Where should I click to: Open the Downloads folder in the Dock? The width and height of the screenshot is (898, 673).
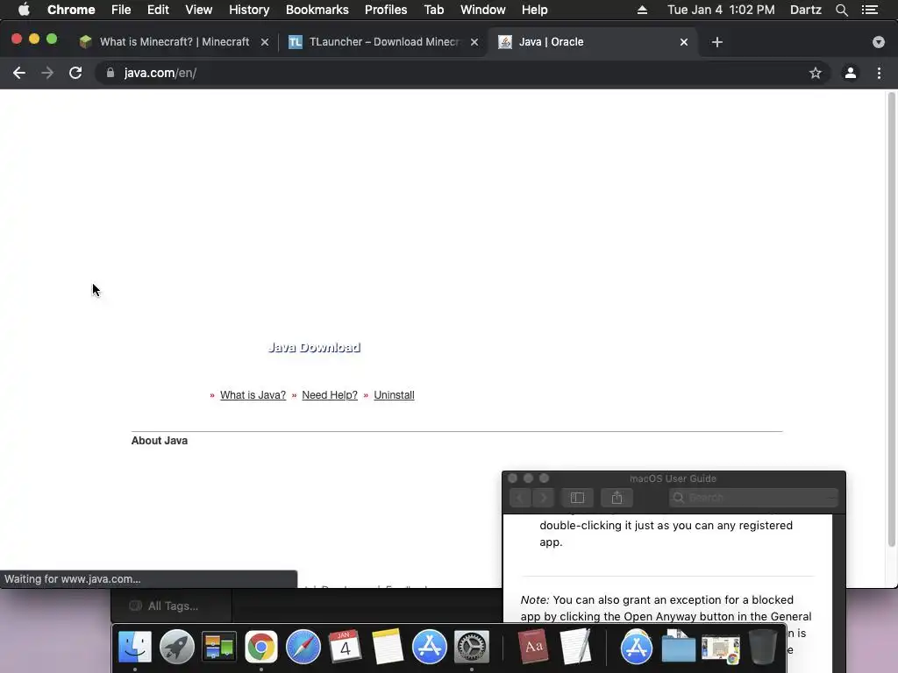click(x=679, y=647)
